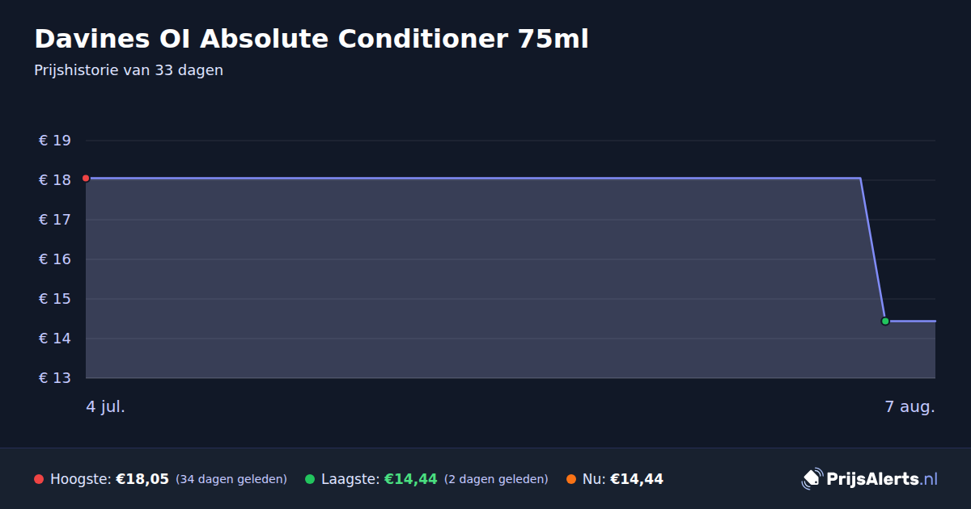Screen dimensions: 971x509
Task: Click the 4 jul. start date label
Action: click(106, 406)
